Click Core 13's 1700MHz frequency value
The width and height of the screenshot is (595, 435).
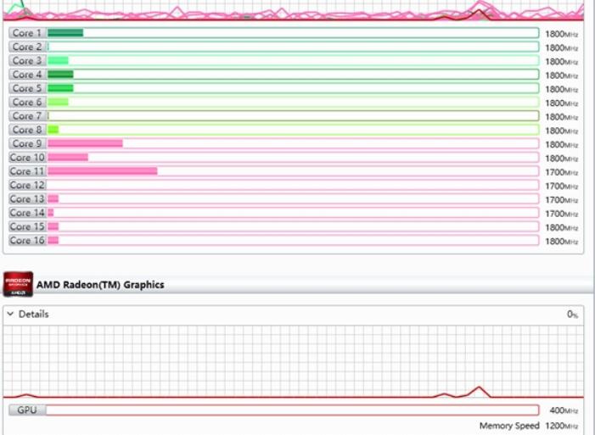[562, 200]
